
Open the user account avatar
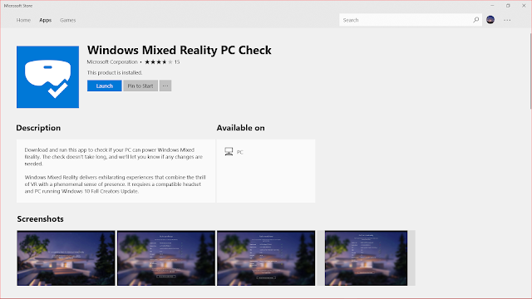coord(490,20)
